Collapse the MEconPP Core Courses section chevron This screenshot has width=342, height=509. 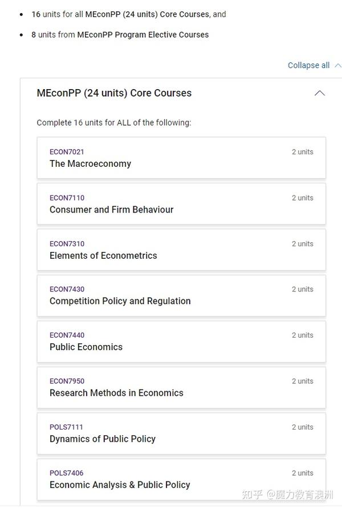pos(320,93)
